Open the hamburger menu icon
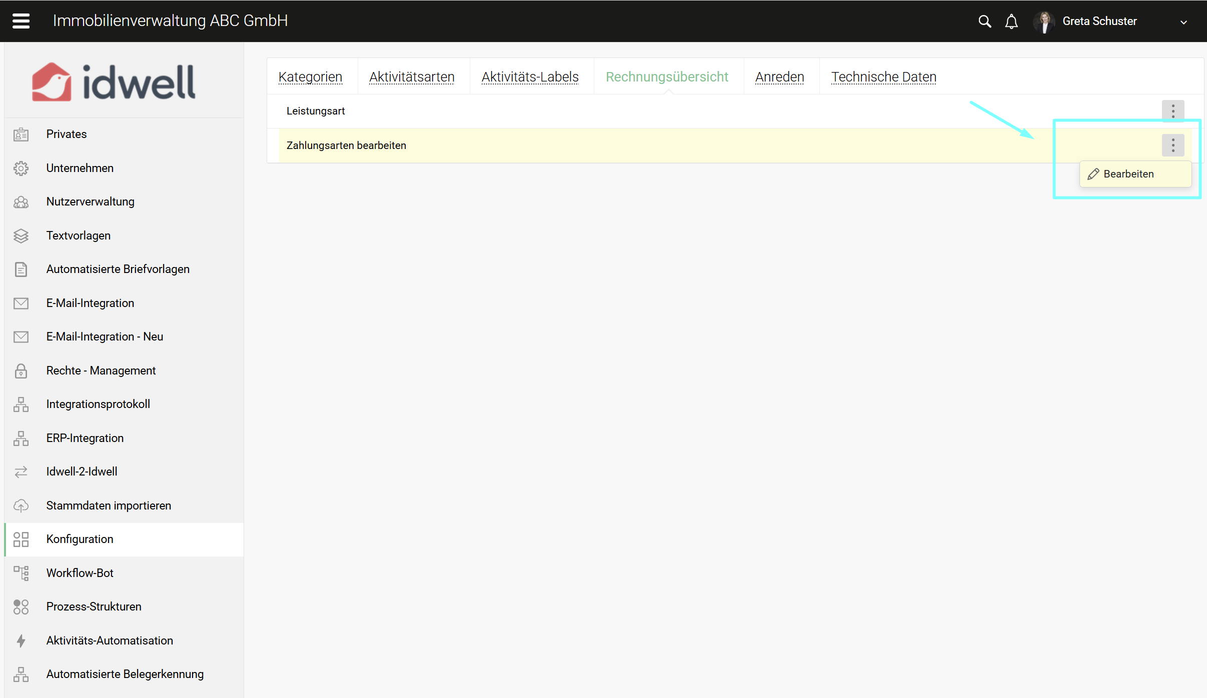This screenshot has width=1207, height=698. coord(21,21)
